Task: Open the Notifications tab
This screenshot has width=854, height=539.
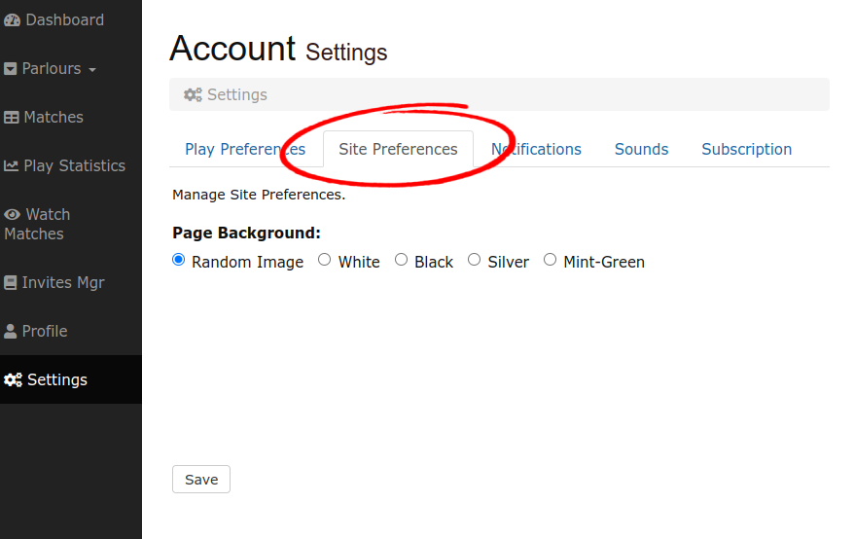Action: [x=536, y=149]
